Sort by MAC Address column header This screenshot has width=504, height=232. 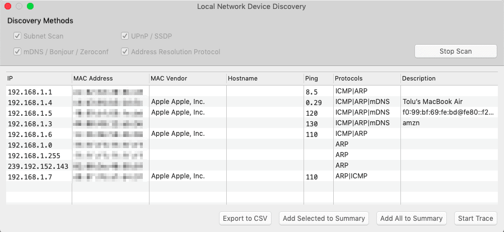click(x=109, y=78)
